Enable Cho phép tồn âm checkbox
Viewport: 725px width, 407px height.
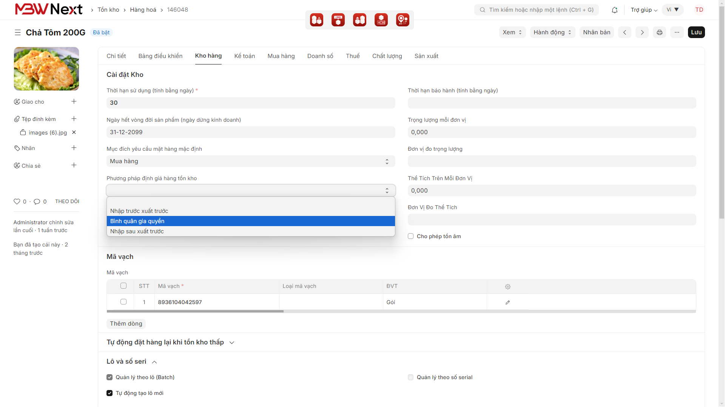tap(410, 236)
